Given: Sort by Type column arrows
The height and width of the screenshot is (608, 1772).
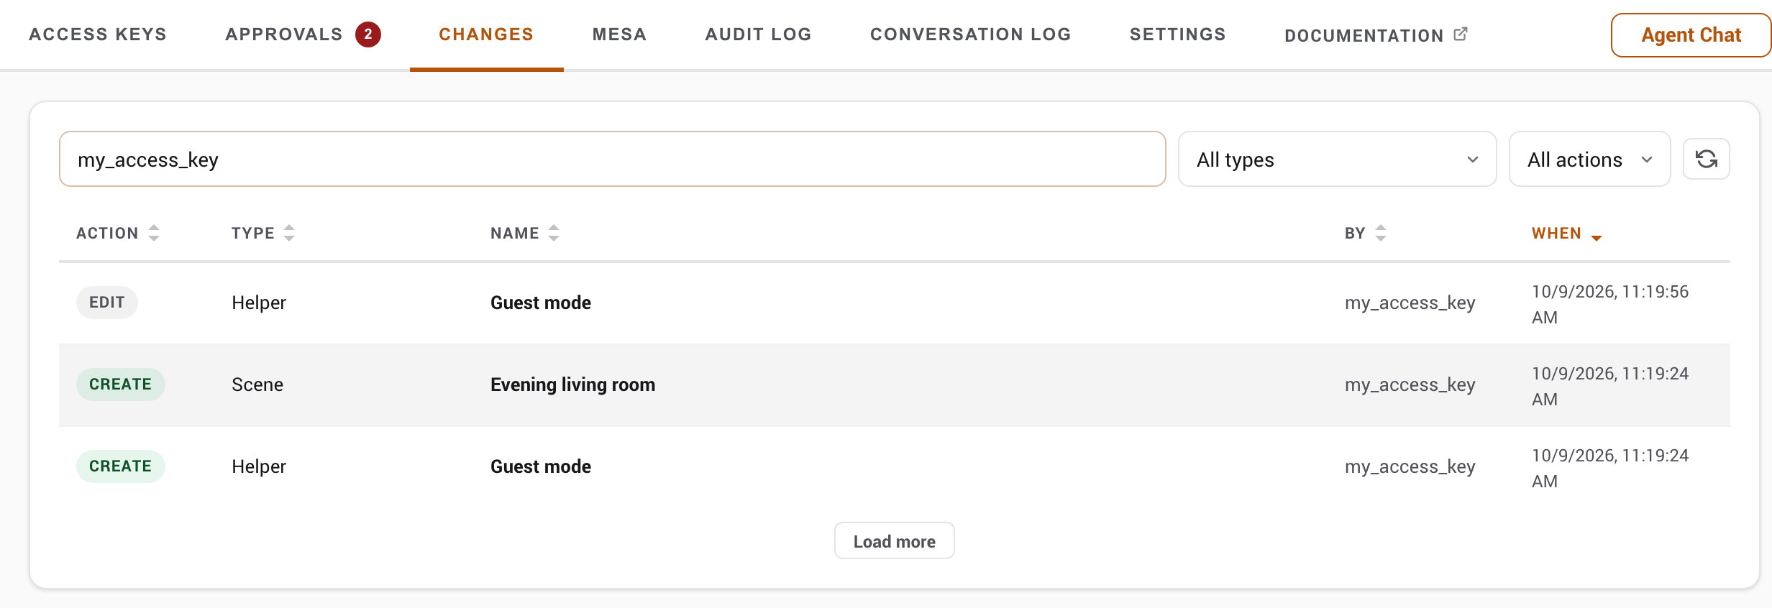Looking at the screenshot, I should click(x=289, y=233).
